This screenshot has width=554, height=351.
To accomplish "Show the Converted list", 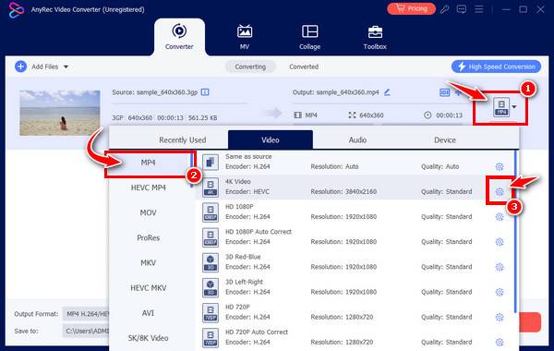I will (x=304, y=67).
